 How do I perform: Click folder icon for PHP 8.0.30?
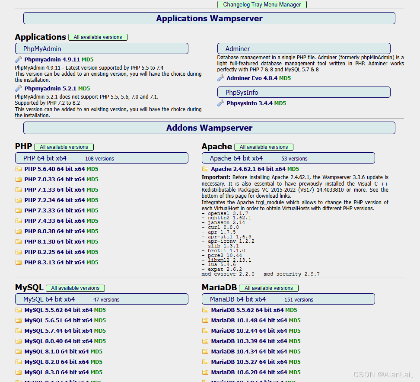tap(19, 231)
